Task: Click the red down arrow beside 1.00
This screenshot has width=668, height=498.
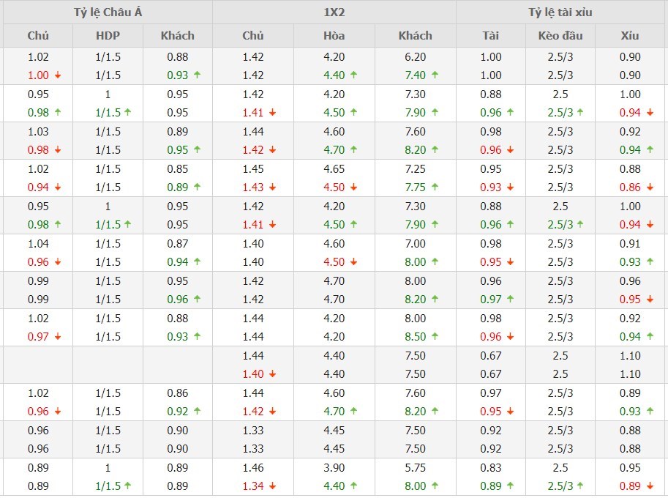Action: 58,75
